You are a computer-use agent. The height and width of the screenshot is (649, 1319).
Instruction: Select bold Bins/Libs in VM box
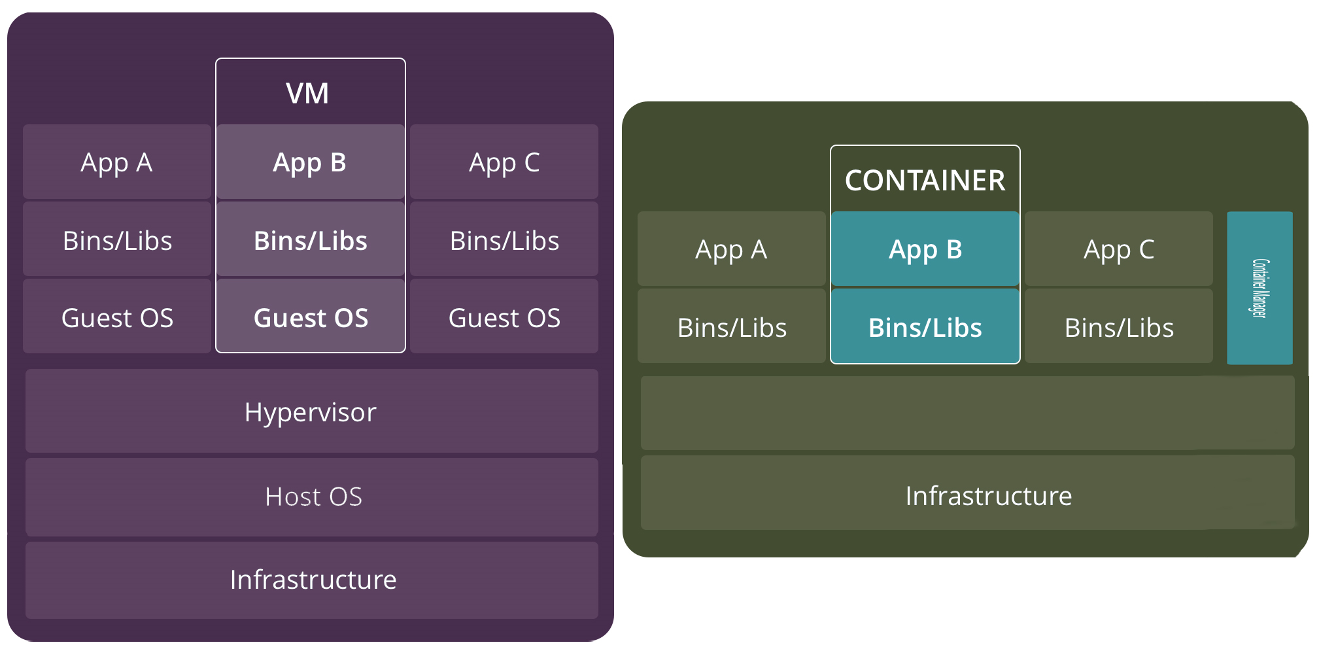pos(310,240)
